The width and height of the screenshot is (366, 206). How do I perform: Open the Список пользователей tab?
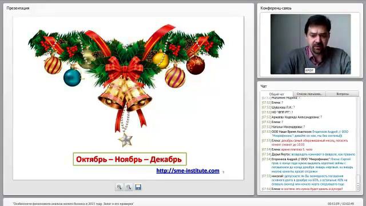(x=309, y=94)
